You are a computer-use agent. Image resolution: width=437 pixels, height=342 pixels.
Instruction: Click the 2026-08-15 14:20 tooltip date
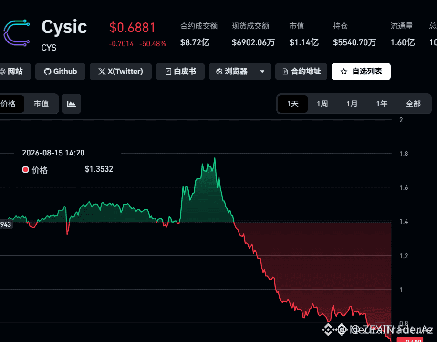(53, 153)
